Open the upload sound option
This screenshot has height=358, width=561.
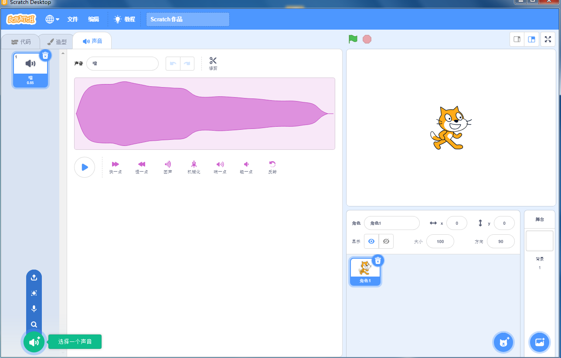tap(34, 277)
